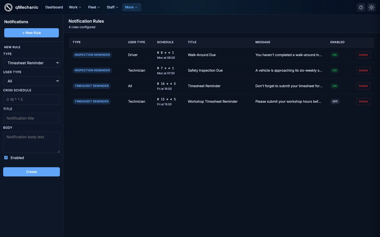The height and width of the screenshot is (237, 380).
Task: Click the MESSAGE column header
Action: (x=263, y=42)
